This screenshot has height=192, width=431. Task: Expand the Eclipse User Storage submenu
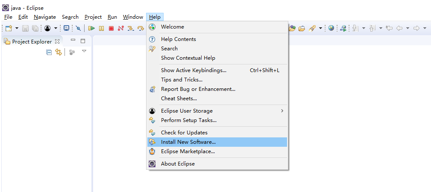pos(217,111)
